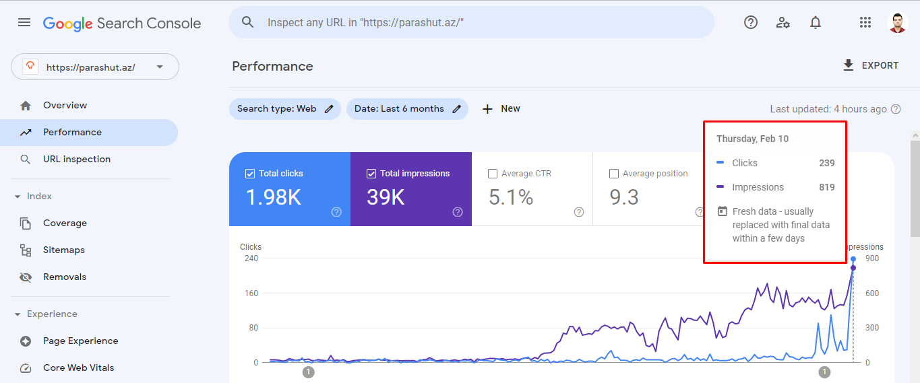This screenshot has width=920, height=383.
Task: Open the notifications bell
Action: 816,22
